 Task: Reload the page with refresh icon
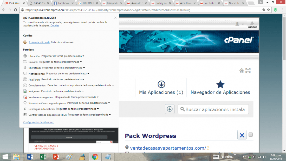(x=16, y=10)
